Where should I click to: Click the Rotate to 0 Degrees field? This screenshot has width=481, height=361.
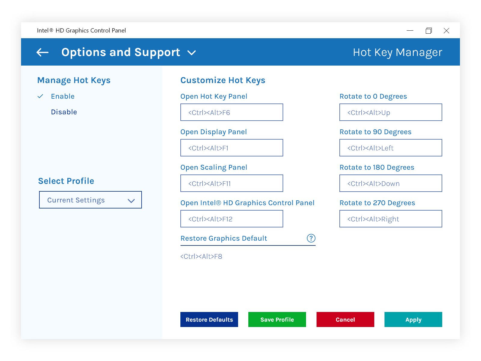(391, 112)
